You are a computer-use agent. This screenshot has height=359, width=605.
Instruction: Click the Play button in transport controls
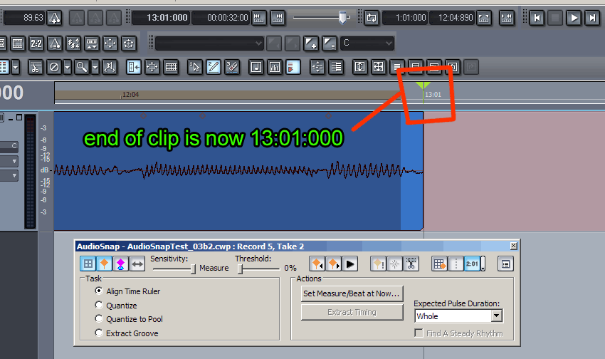[x=574, y=18]
